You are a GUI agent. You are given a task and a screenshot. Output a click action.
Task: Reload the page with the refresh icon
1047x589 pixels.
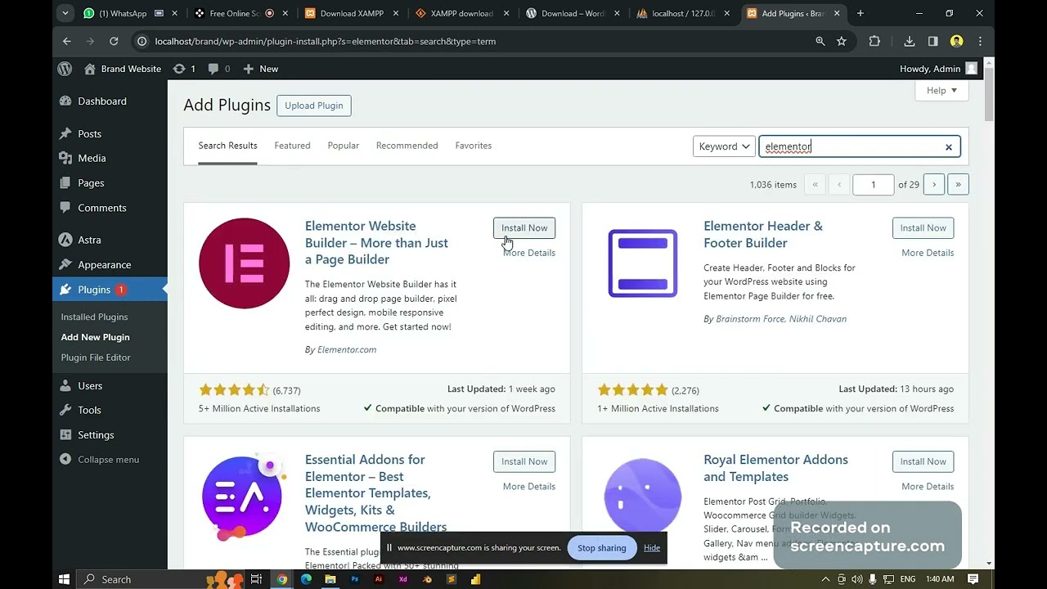(x=114, y=41)
